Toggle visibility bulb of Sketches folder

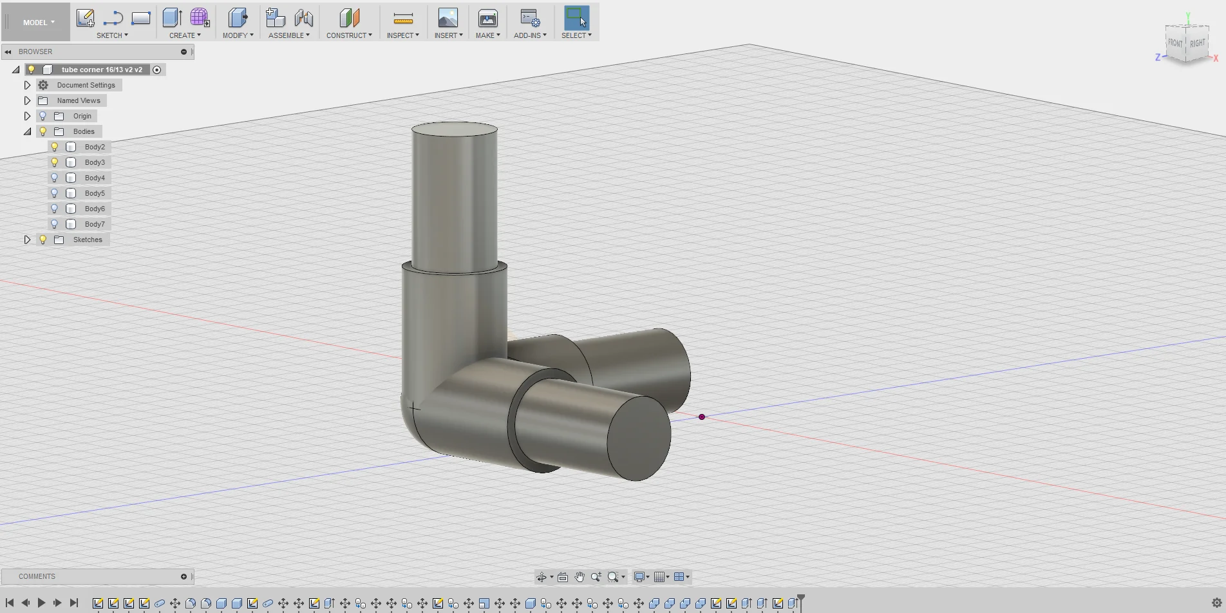point(43,240)
